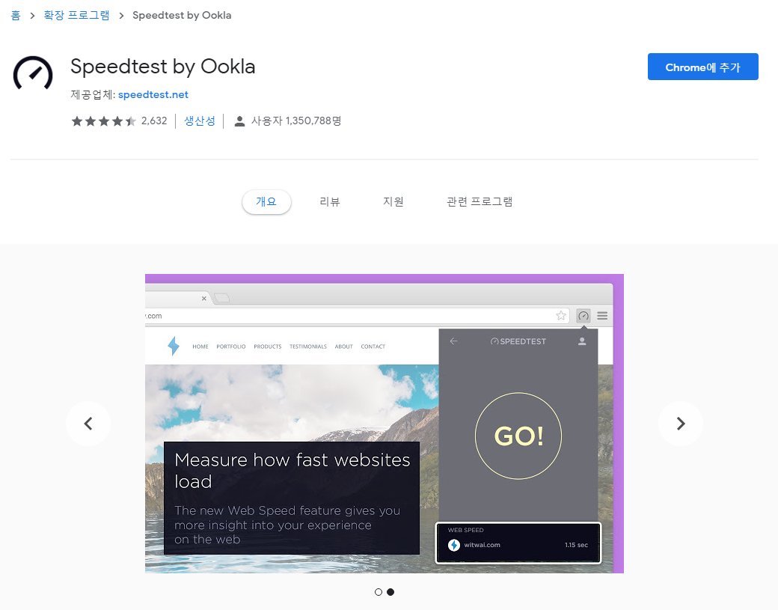Click the hamburger menu icon in screenshot browser
778x610 pixels.
coord(602,316)
